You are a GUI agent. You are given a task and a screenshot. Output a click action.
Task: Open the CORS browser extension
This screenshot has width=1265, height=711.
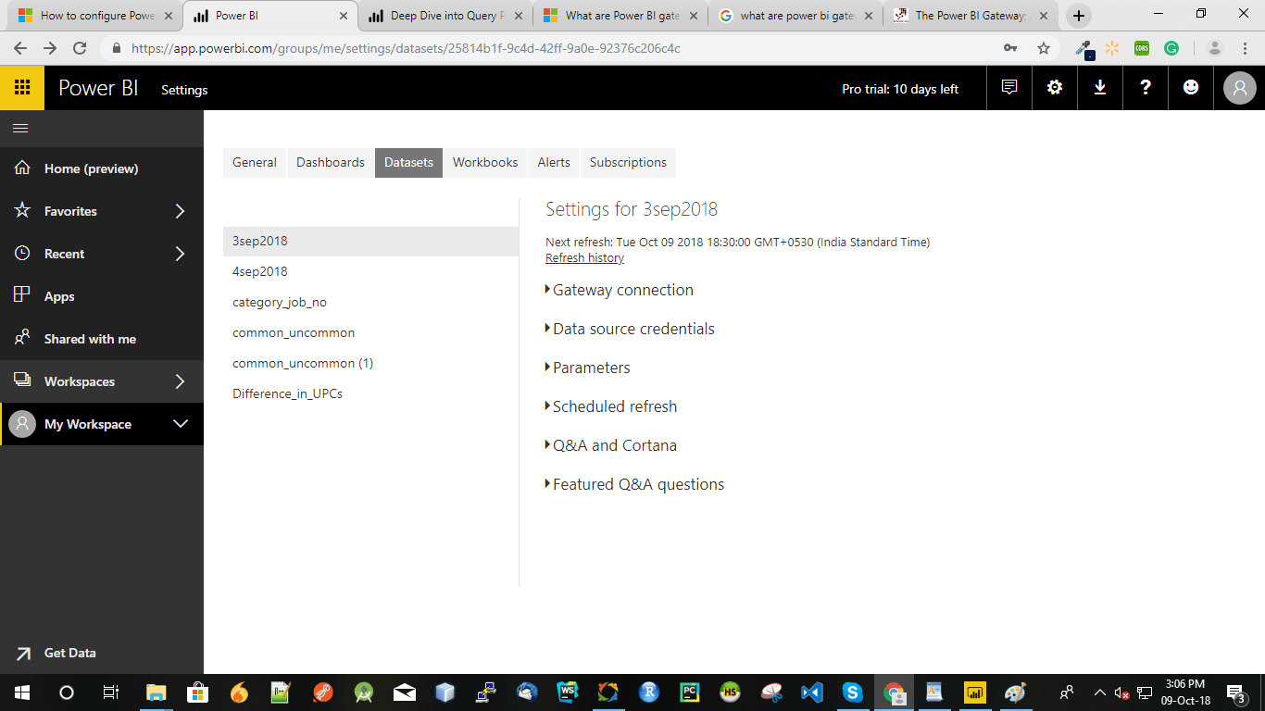coord(1142,48)
